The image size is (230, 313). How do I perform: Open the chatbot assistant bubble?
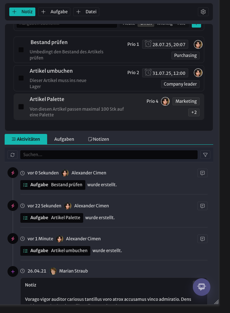click(201, 287)
